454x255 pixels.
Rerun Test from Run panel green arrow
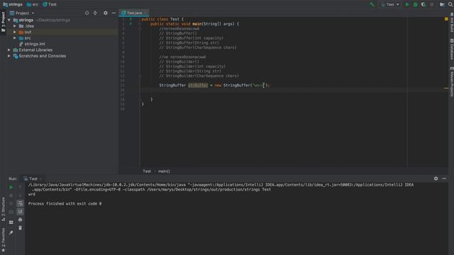click(11, 187)
